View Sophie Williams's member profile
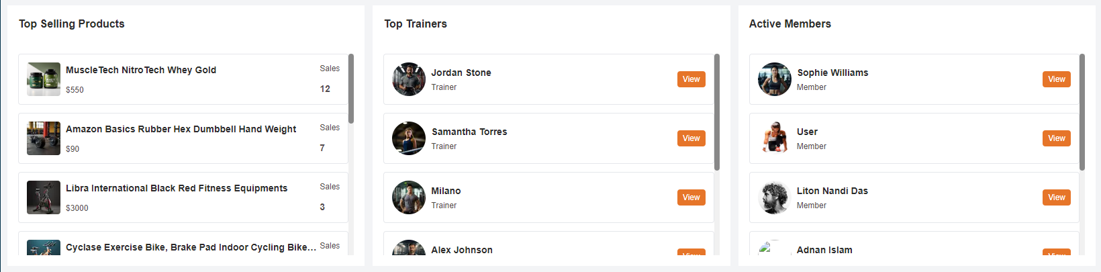The image size is (1101, 272). pos(1056,79)
